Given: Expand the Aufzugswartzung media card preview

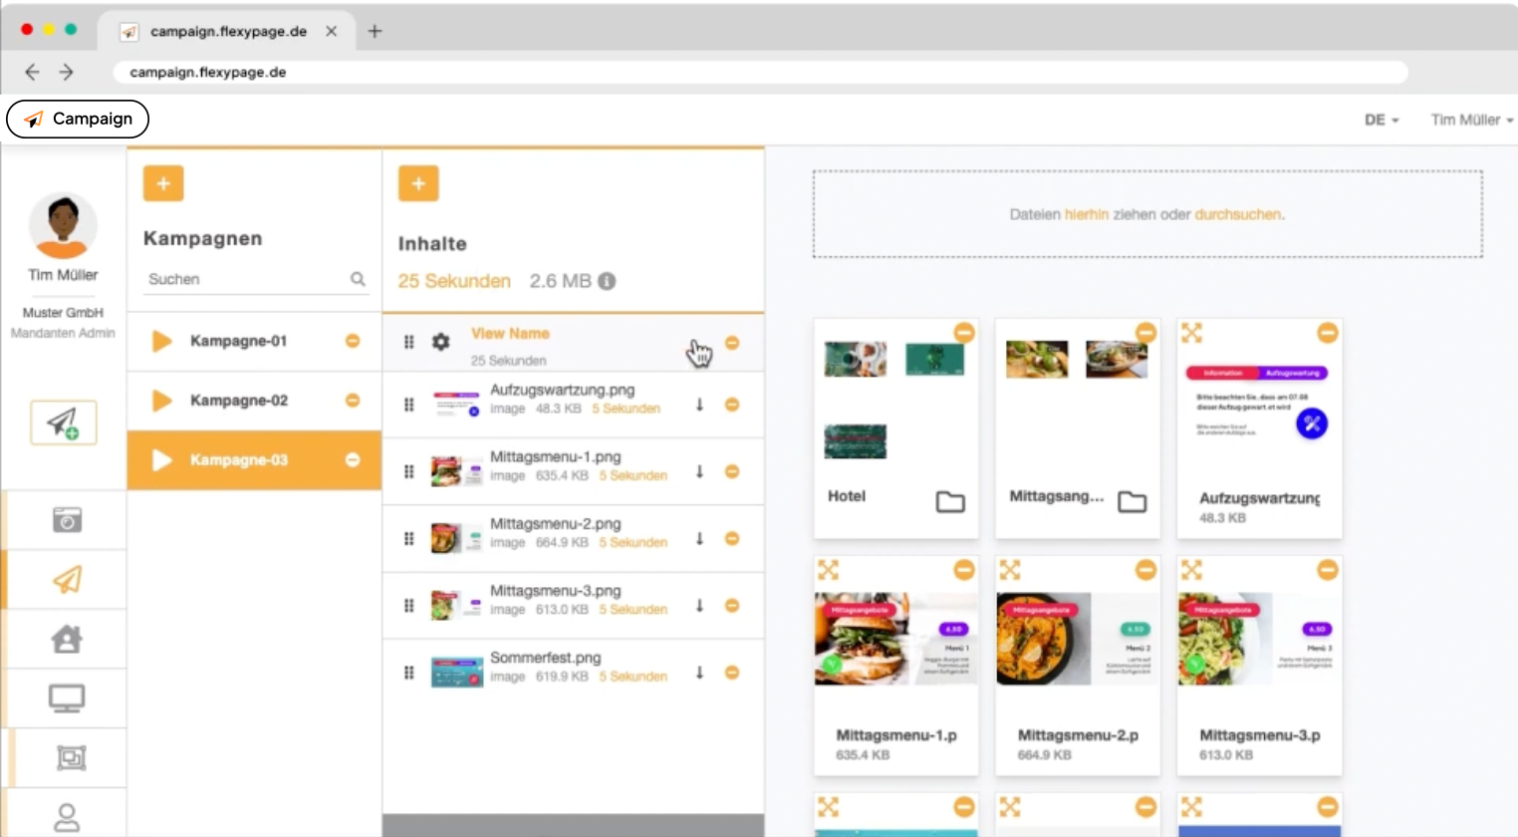Looking at the screenshot, I should pyautogui.click(x=1191, y=333).
